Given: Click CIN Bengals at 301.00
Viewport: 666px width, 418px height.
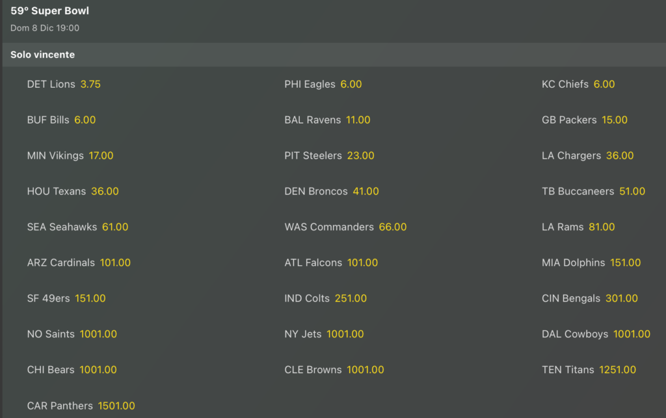Looking at the screenshot, I should [x=622, y=299].
